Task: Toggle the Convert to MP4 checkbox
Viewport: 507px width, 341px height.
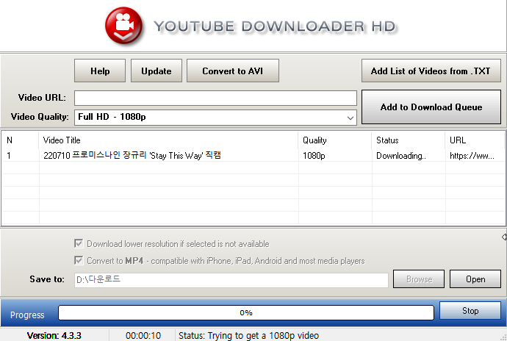Action: pos(79,260)
